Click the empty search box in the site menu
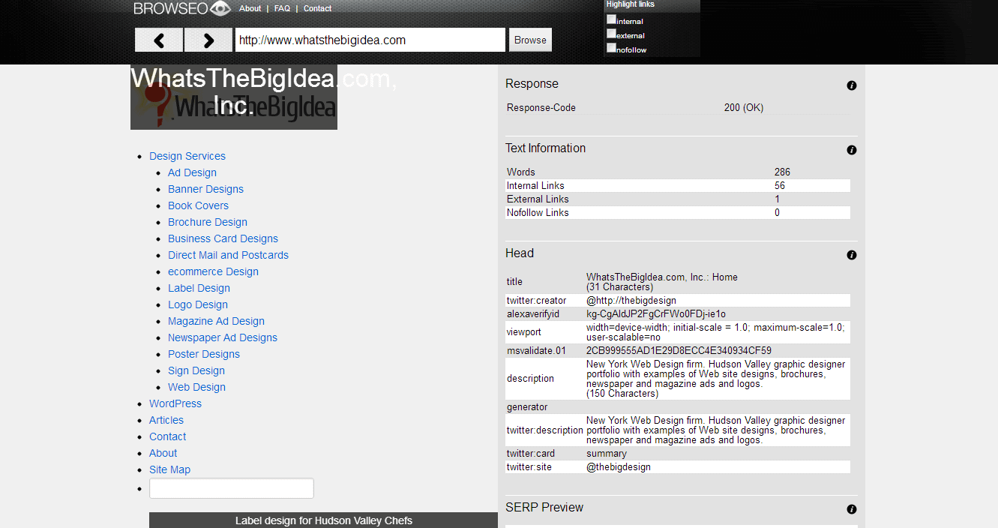This screenshot has width=998, height=528. click(232, 488)
